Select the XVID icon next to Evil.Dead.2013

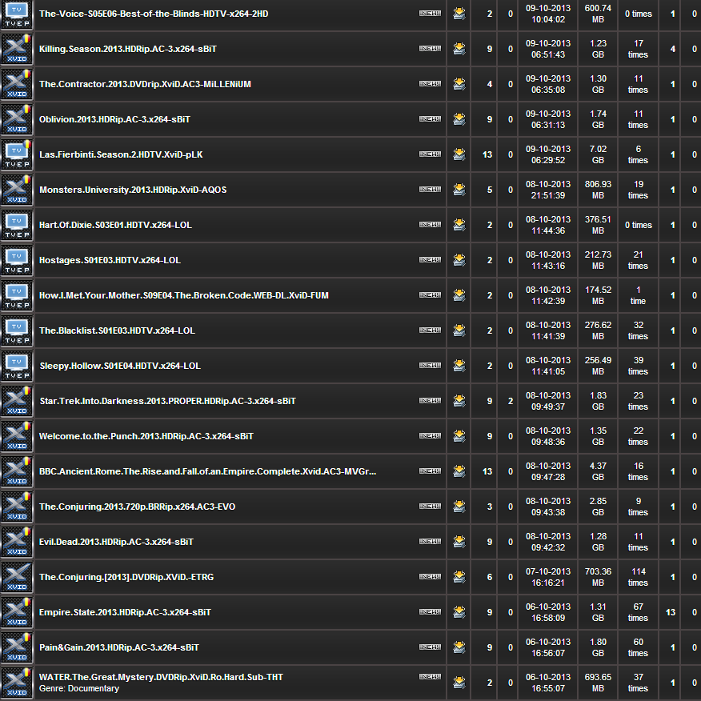coord(17,543)
